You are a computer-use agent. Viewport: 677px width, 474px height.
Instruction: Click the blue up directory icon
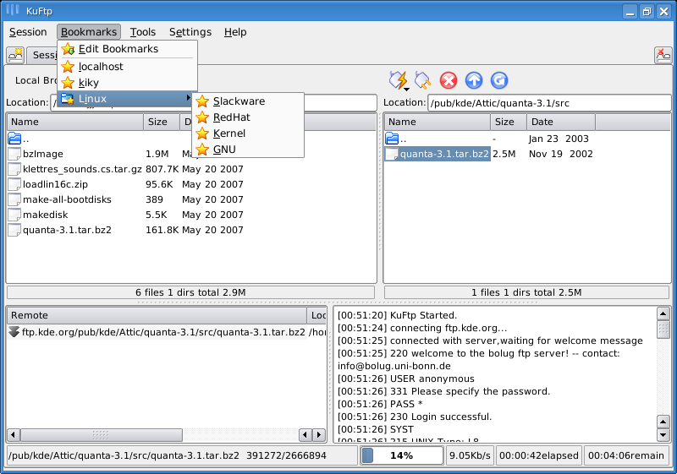coord(474,80)
